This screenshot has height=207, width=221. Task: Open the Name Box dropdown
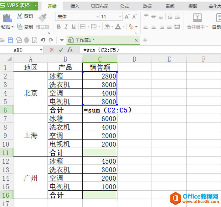[41, 50]
